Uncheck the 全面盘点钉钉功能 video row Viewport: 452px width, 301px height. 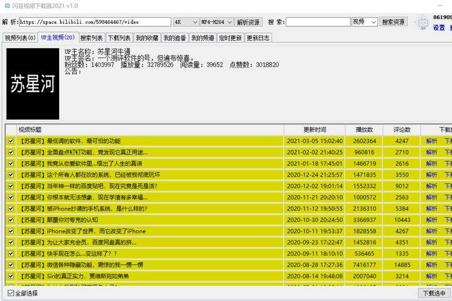click(x=11, y=152)
